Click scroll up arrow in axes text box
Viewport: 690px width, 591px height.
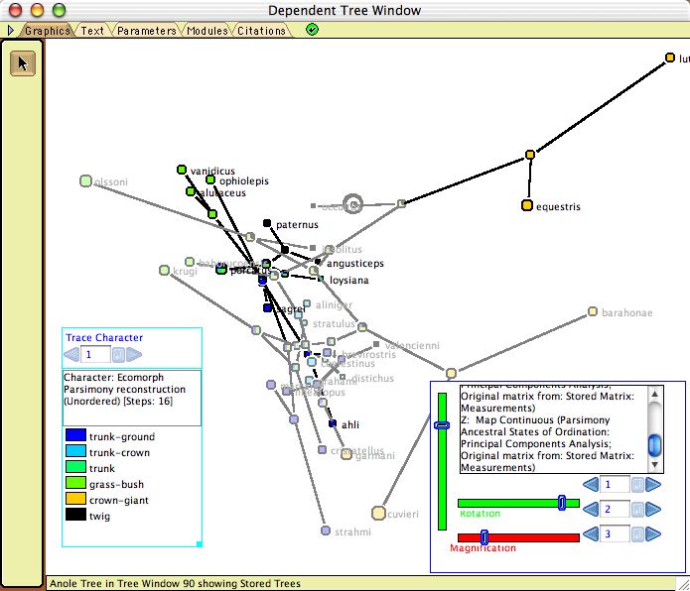(x=655, y=394)
